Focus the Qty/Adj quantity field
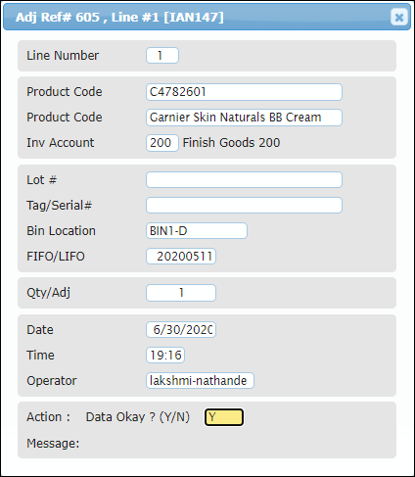This screenshot has width=415, height=477. (x=181, y=293)
